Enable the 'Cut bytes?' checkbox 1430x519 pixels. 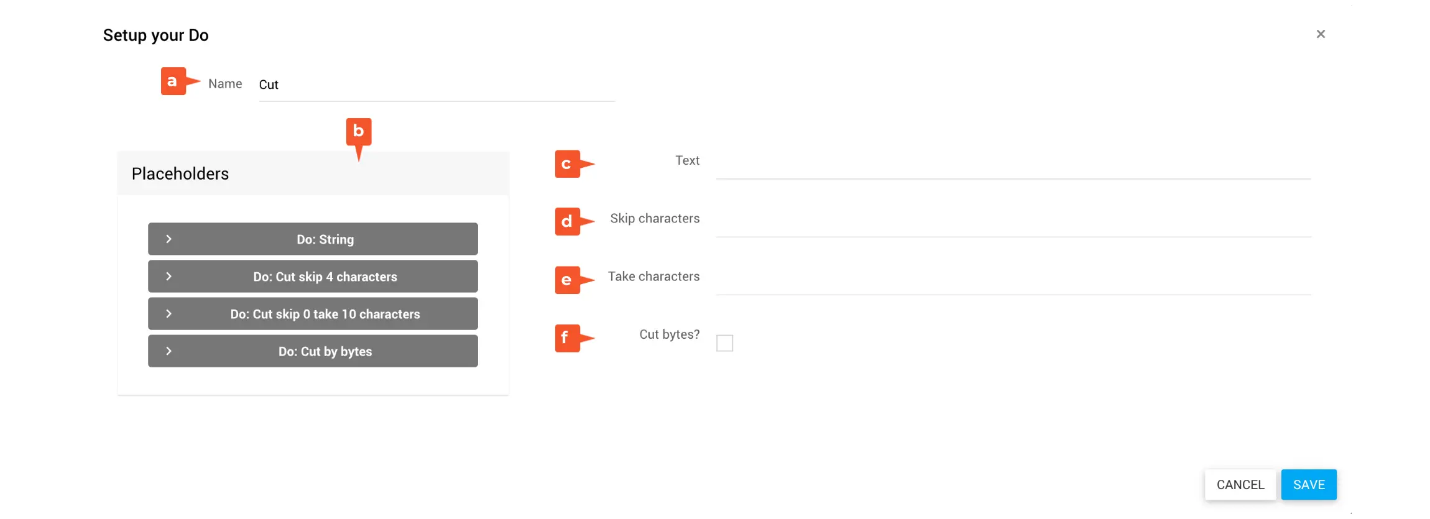(x=724, y=343)
